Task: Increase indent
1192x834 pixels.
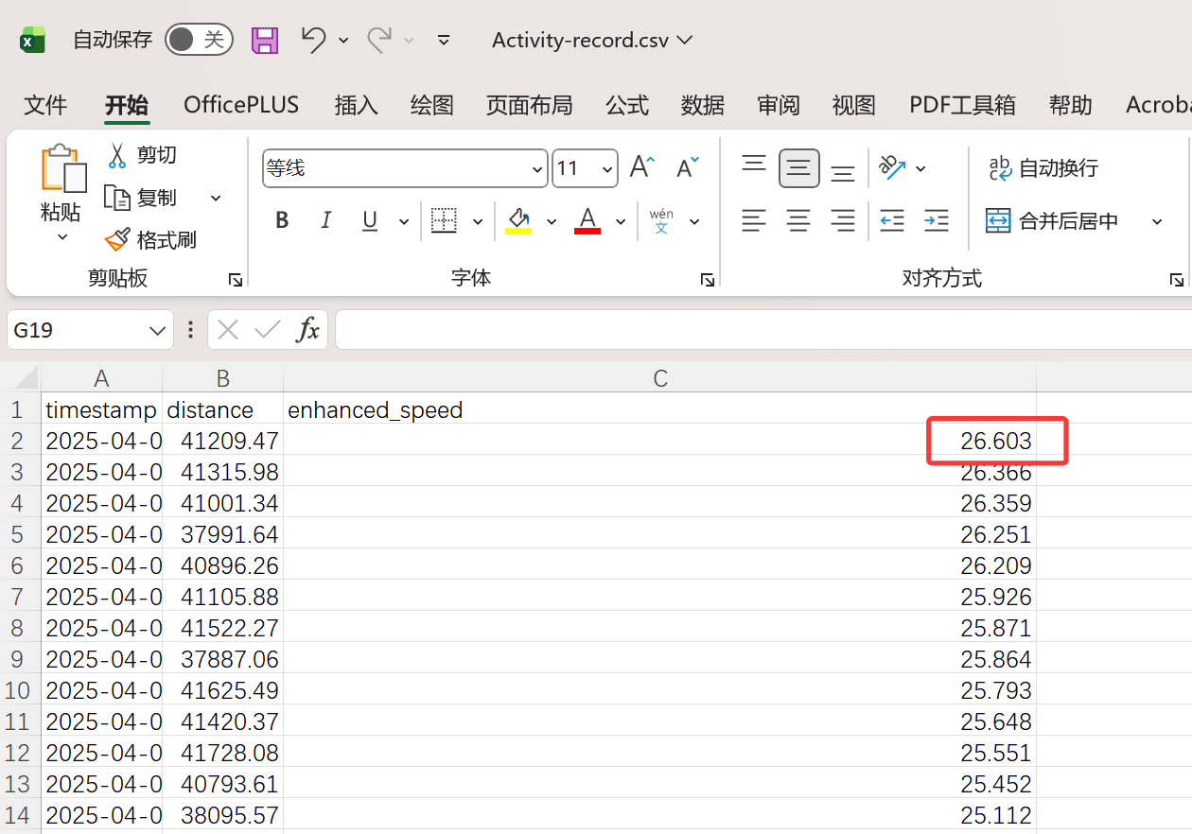Action: point(937,221)
